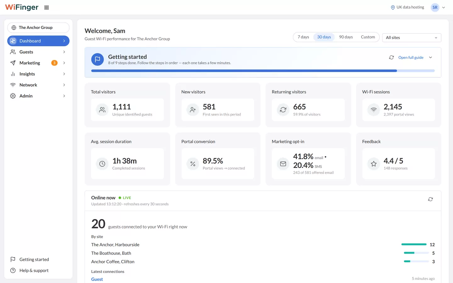
Task: Click the Admin gear icon
Action: pyautogui.click(x=13, y=96)
